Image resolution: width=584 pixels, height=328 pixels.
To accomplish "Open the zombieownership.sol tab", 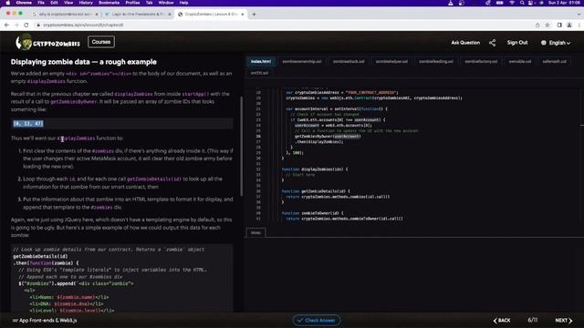I will coord(302,61).
